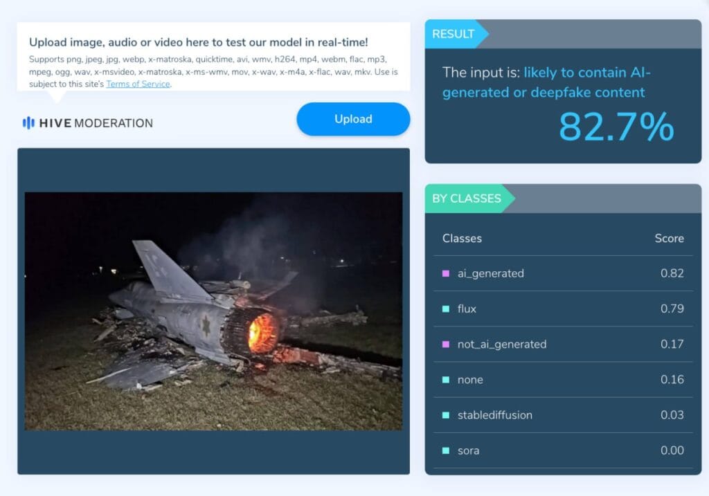Screen dimensions: 709x496
Task: Click the Score column header
Action: [670, 239]
